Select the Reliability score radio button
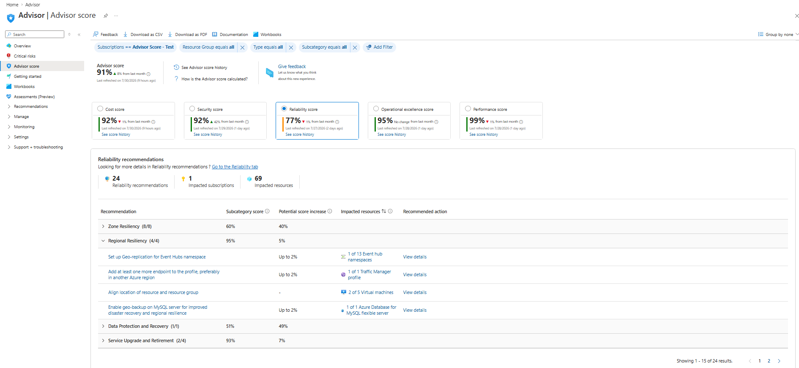Image resolution: width=799 pixels, height=368 pixels. [x=284, y=109]
